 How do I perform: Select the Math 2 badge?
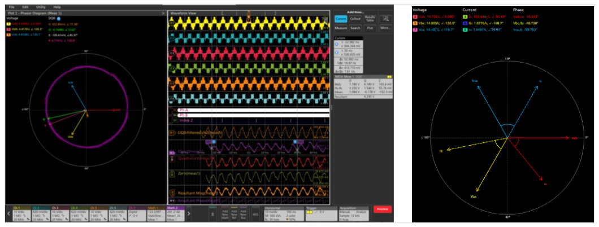176,213
